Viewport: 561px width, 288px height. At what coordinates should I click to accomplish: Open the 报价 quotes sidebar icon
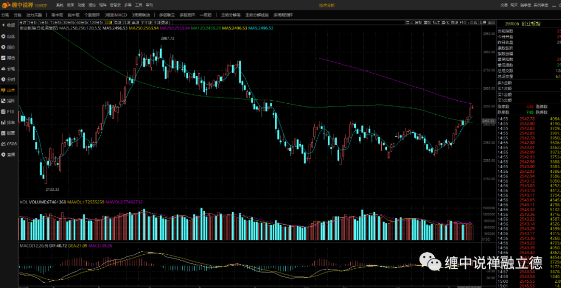[x=9, y=47]
